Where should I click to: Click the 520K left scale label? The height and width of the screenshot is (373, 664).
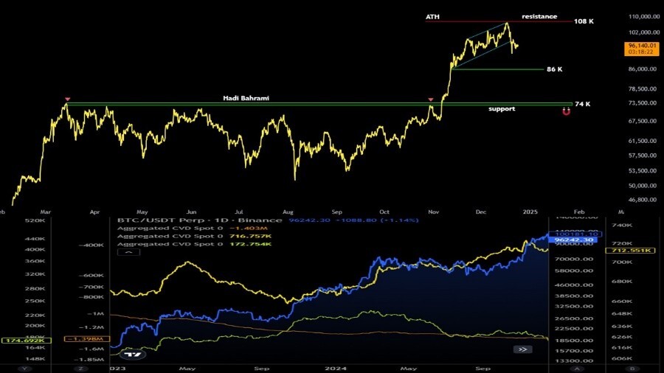coord(35,220)
